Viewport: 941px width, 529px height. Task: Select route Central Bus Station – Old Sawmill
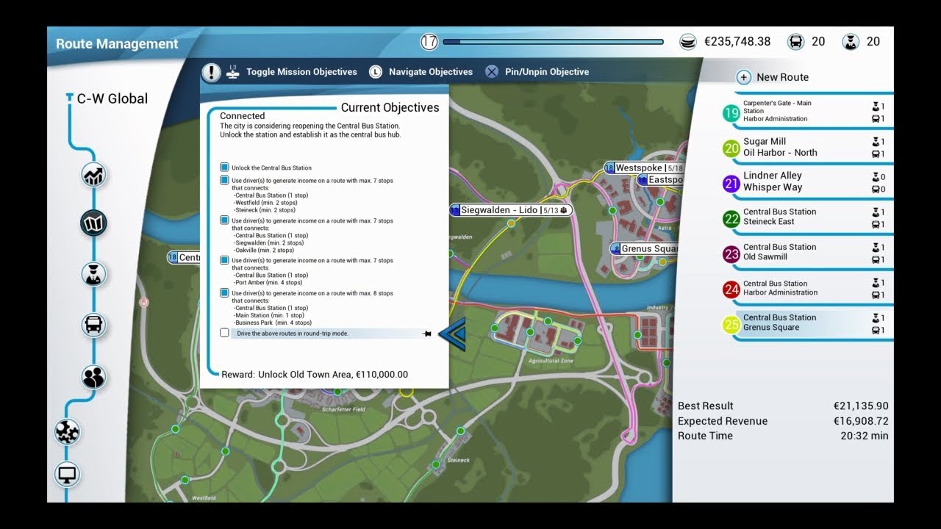[807, 253]
